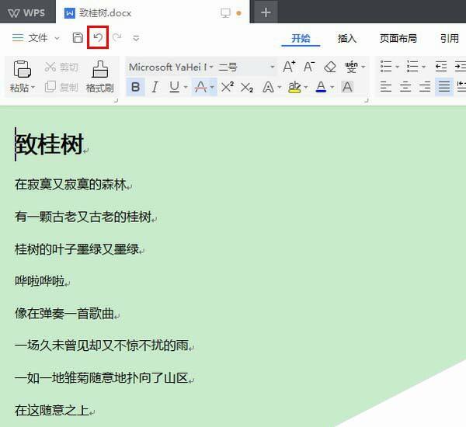The height and width of the screenshot is (427, 466).
Task: Select the 格式刷 format painter
Action: (x=100, y=77)
